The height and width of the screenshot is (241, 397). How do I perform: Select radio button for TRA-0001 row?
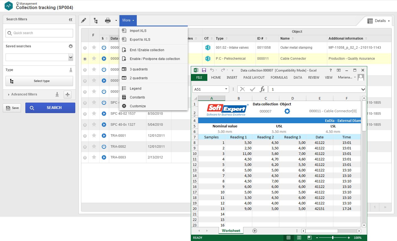click(85, 136)
